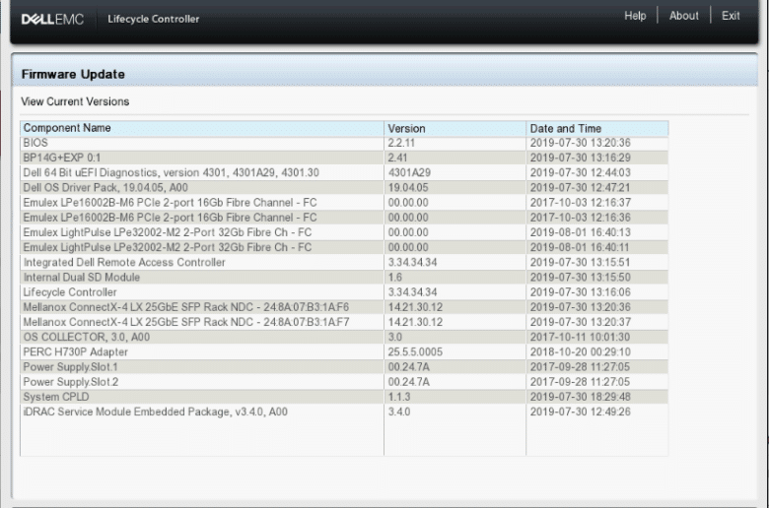Open the About link
The image size is (769, 508).
[683, 16]
